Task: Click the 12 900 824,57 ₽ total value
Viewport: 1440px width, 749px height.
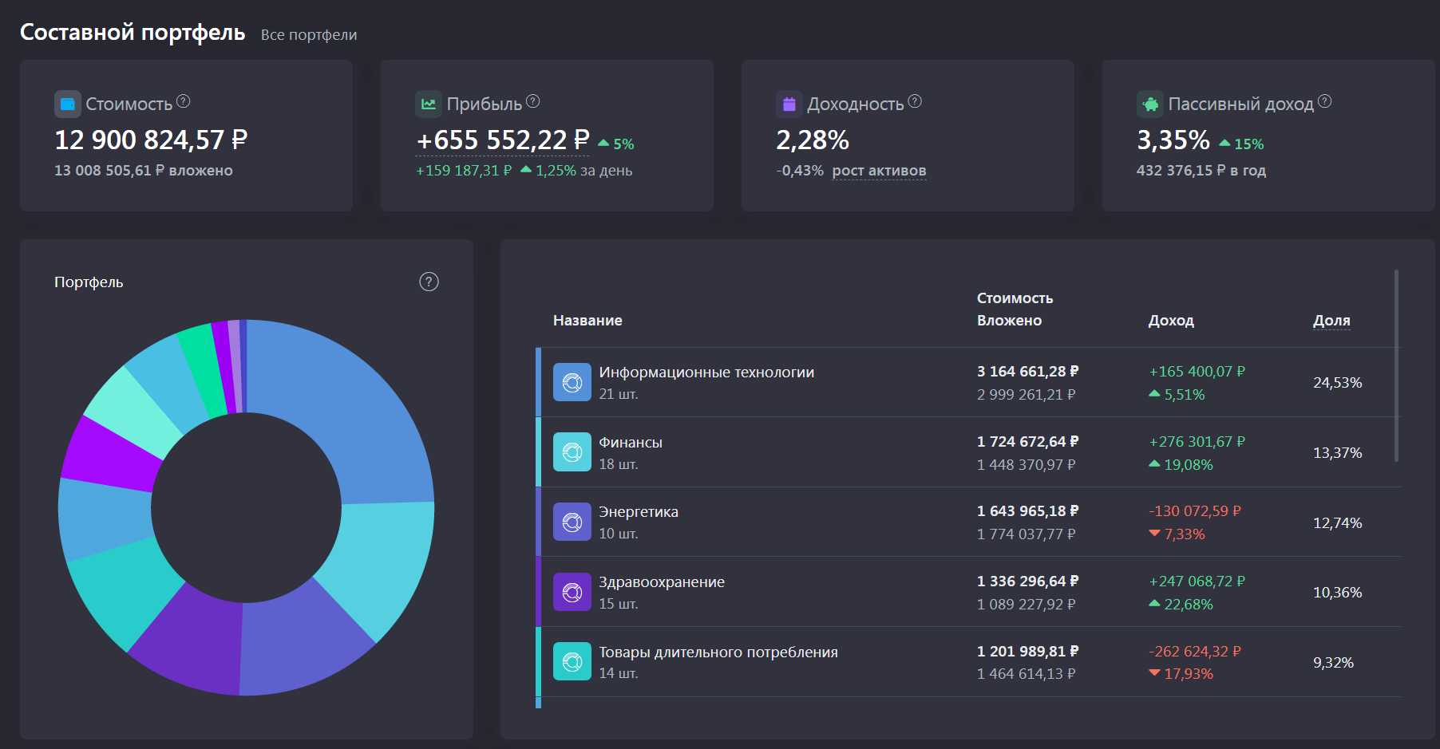Action: pyautogui.click(x=151, y=140)
